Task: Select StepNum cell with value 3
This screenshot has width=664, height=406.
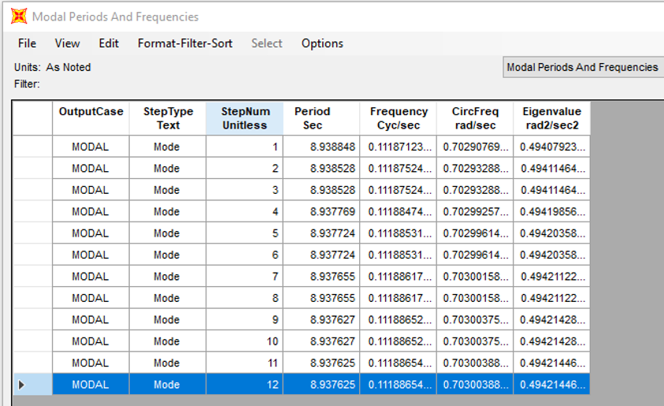Action: pyautogui.click(x=245, y=190)
